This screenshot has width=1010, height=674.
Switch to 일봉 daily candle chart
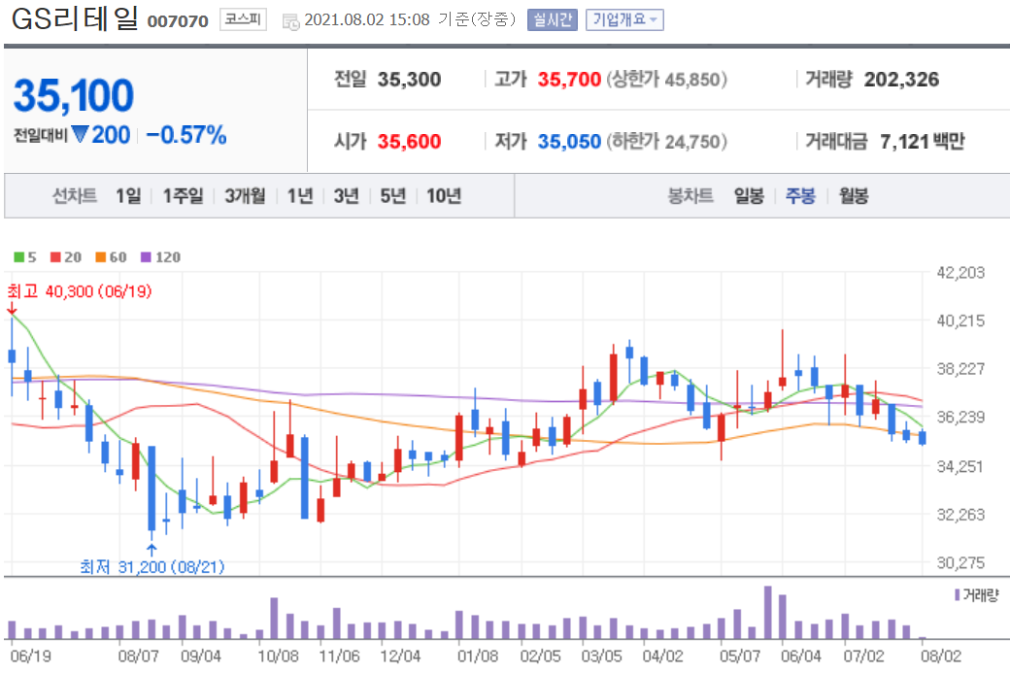(749, 195)
